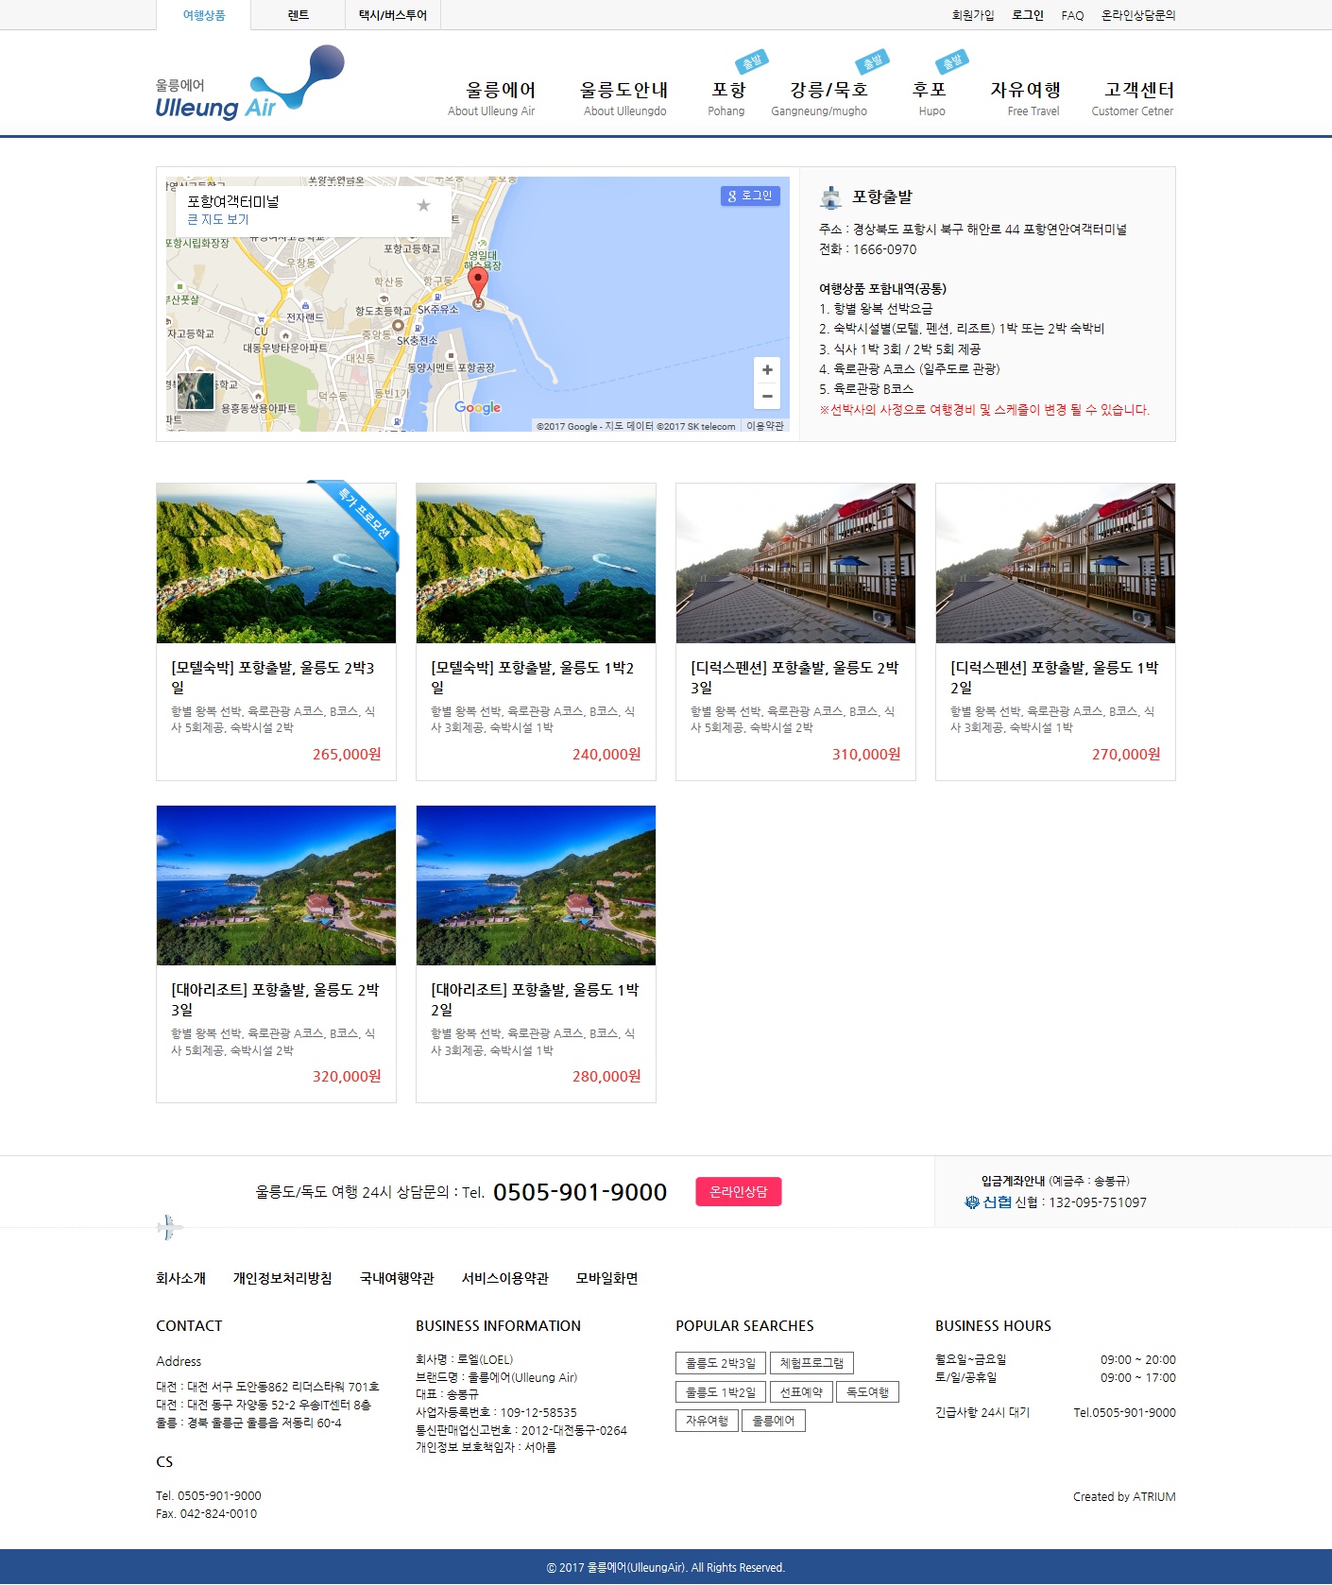
Task: Click the ferry icon beside 포항출발
Action: coord(830,196)
